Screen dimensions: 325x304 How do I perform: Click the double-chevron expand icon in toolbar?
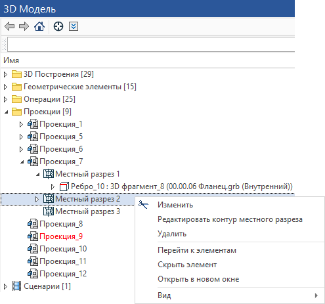click(74, 26)
